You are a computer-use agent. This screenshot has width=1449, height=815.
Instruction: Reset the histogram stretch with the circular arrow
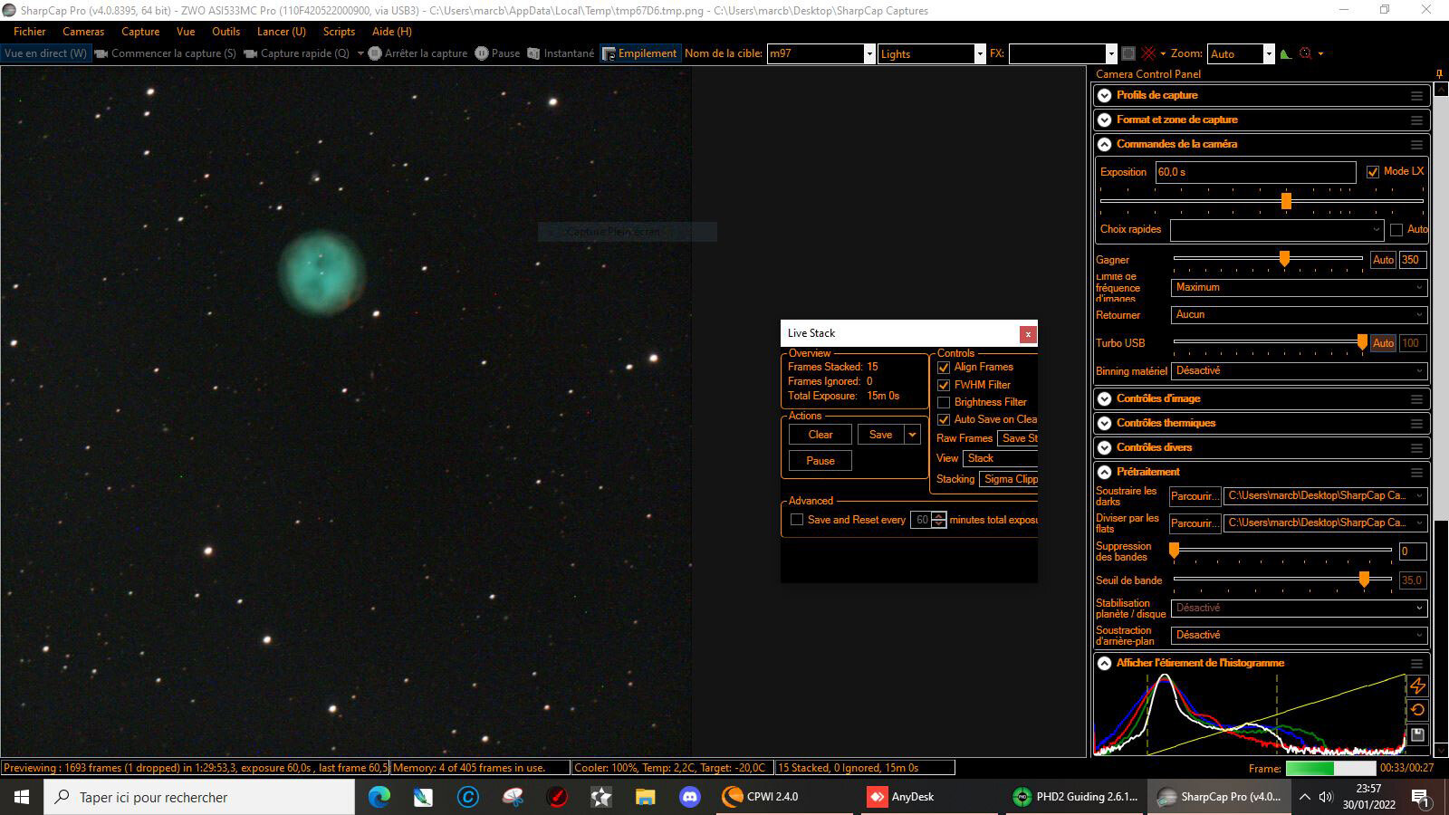pos(1417,710)
